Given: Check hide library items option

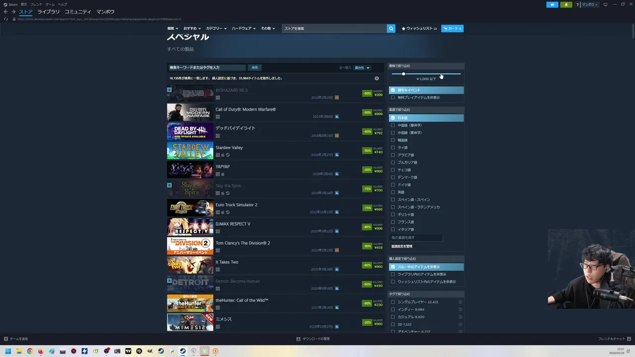Looking at the screenshot, I should pyautogui.click(x=393, y=274).
